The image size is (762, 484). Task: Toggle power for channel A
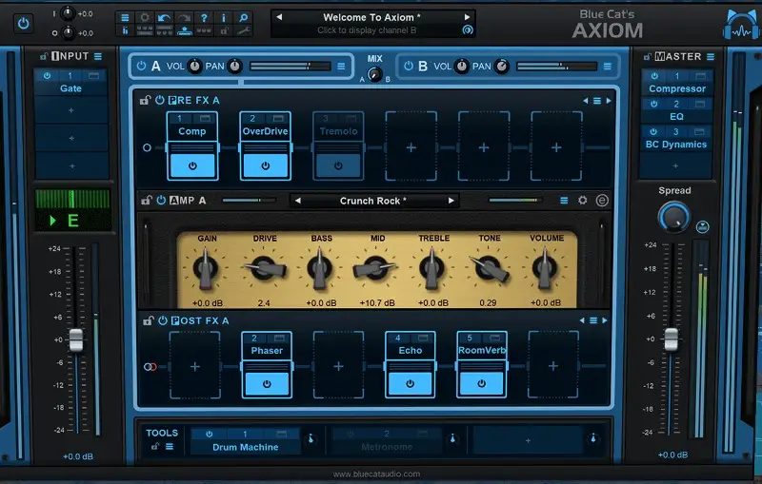point(141,67)
